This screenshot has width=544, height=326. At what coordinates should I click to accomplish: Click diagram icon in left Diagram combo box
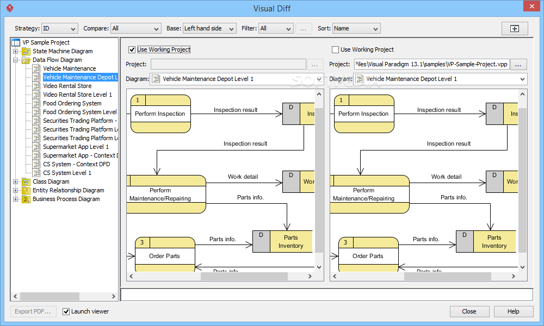[x=156, y=79]
